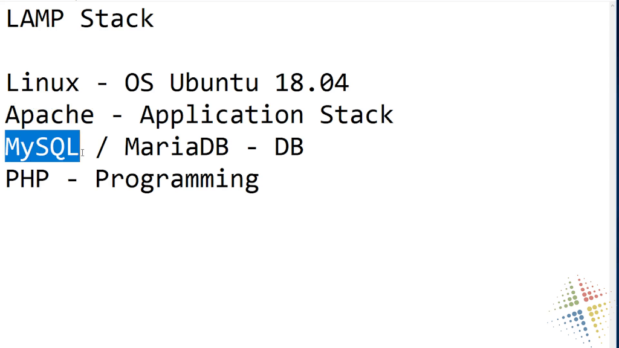Click the word LAMP in the heading
The image size is (619, 348).
pos(34,19)
